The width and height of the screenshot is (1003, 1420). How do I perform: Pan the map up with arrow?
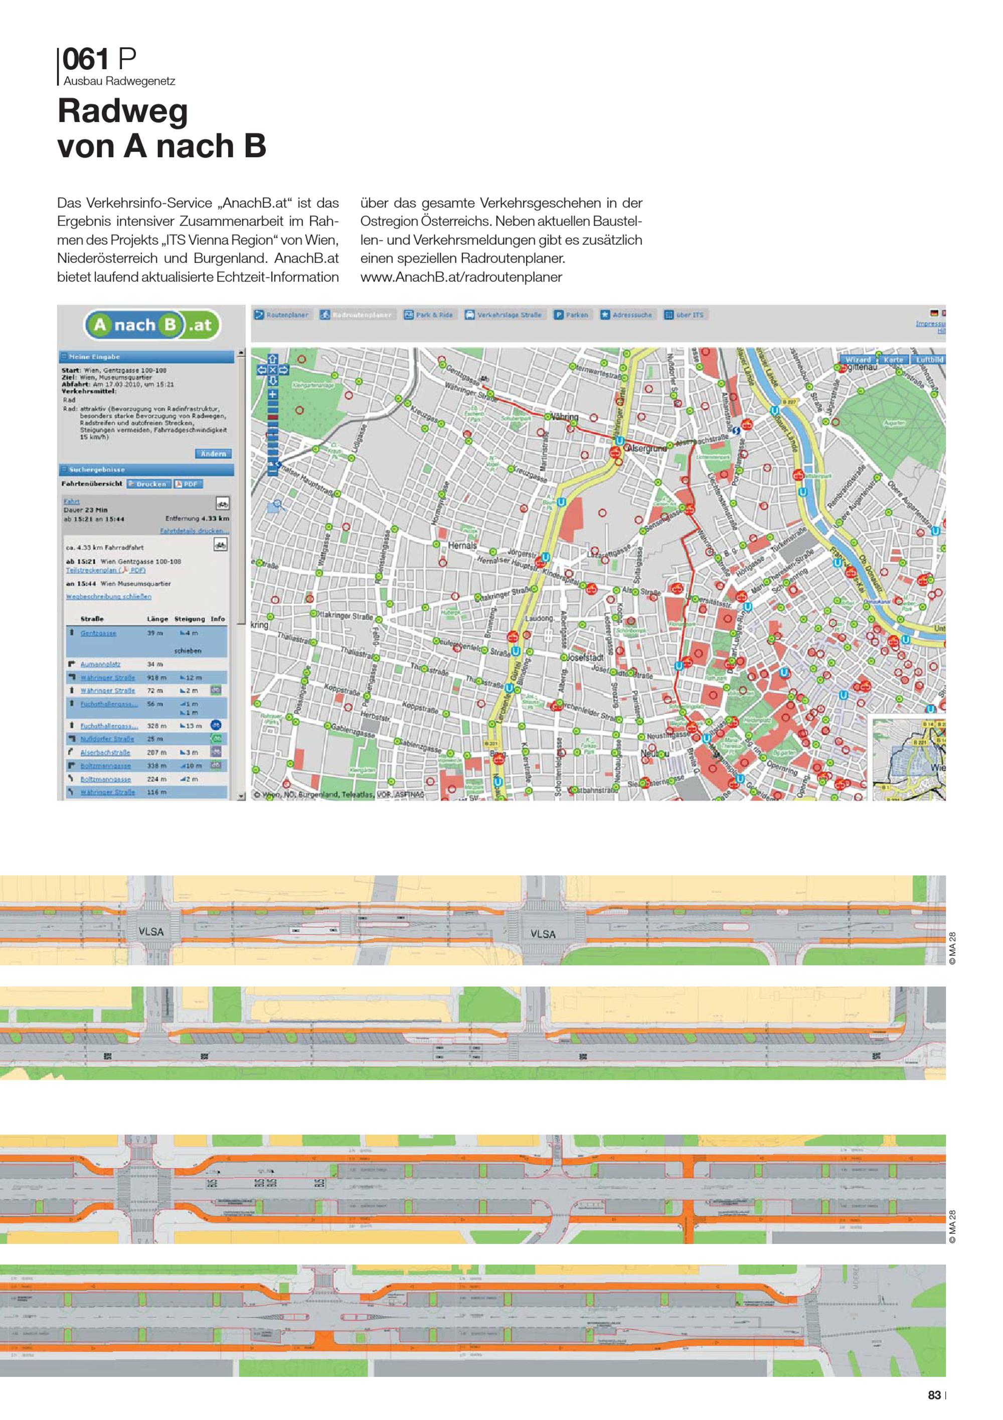pos(272,359)
